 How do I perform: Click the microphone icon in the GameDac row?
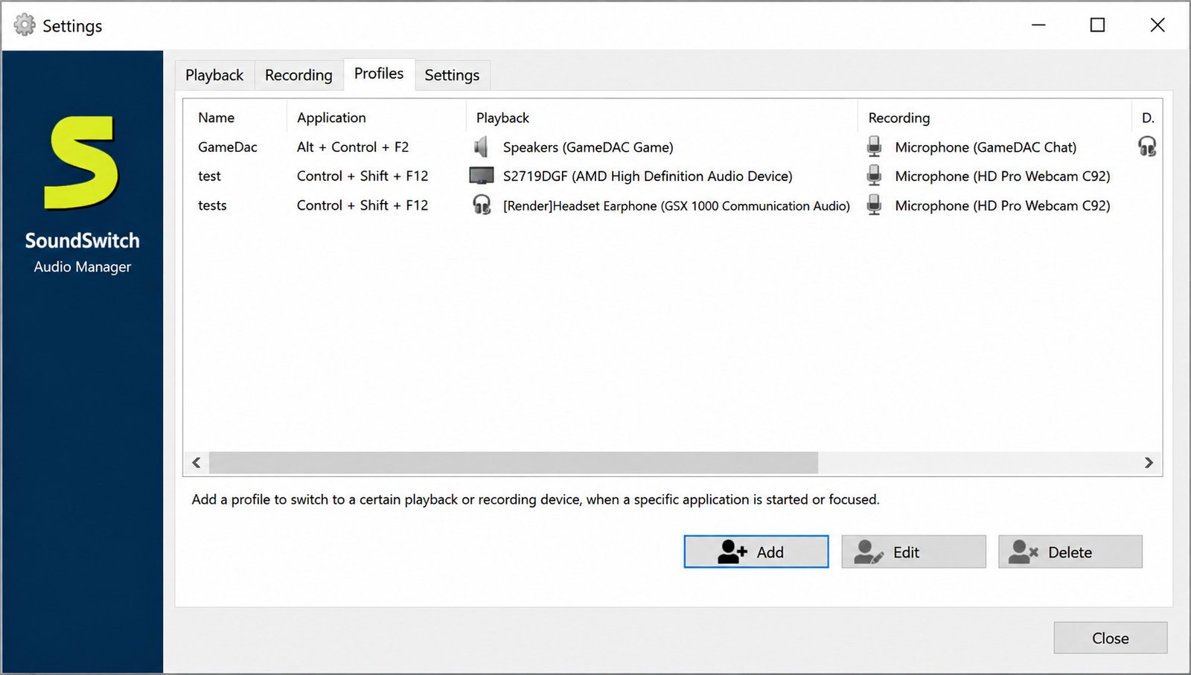tap(874, 147)
